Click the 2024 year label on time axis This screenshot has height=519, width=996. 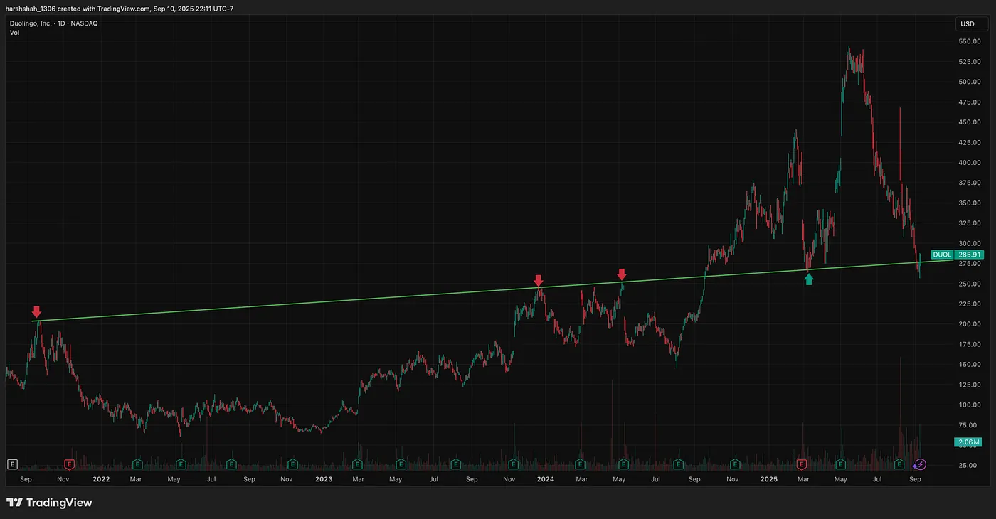pyautogui.click(x=546, y=479)
